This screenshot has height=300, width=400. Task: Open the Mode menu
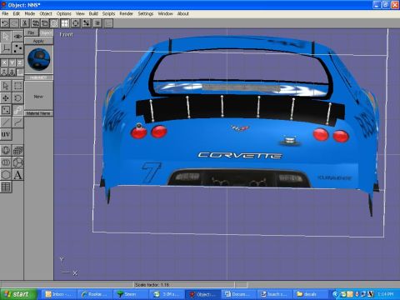(30, 13)
